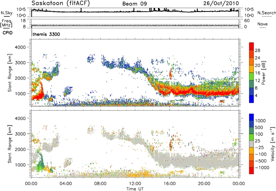
Task: Click the '10^0' tick beside N.Search
Action: (x=249, y=16)
